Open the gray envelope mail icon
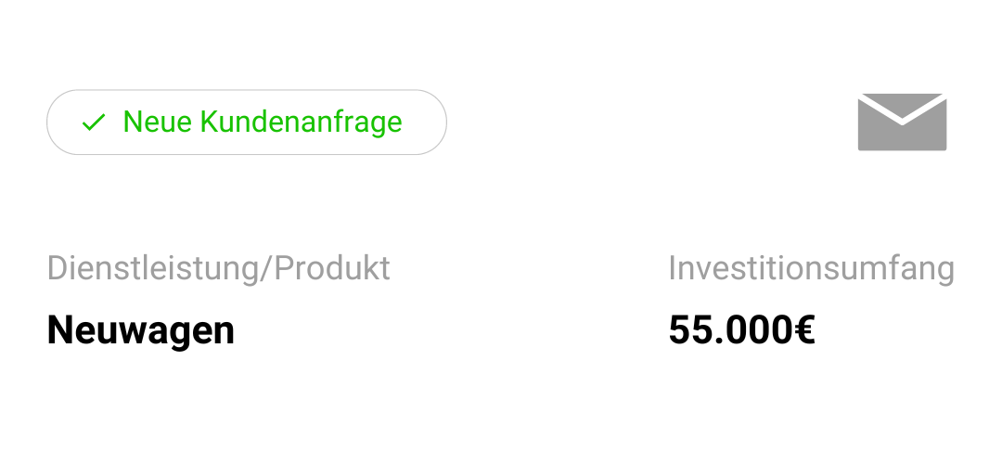Screen dimensions: 1002x464 [x=902, y=122]
